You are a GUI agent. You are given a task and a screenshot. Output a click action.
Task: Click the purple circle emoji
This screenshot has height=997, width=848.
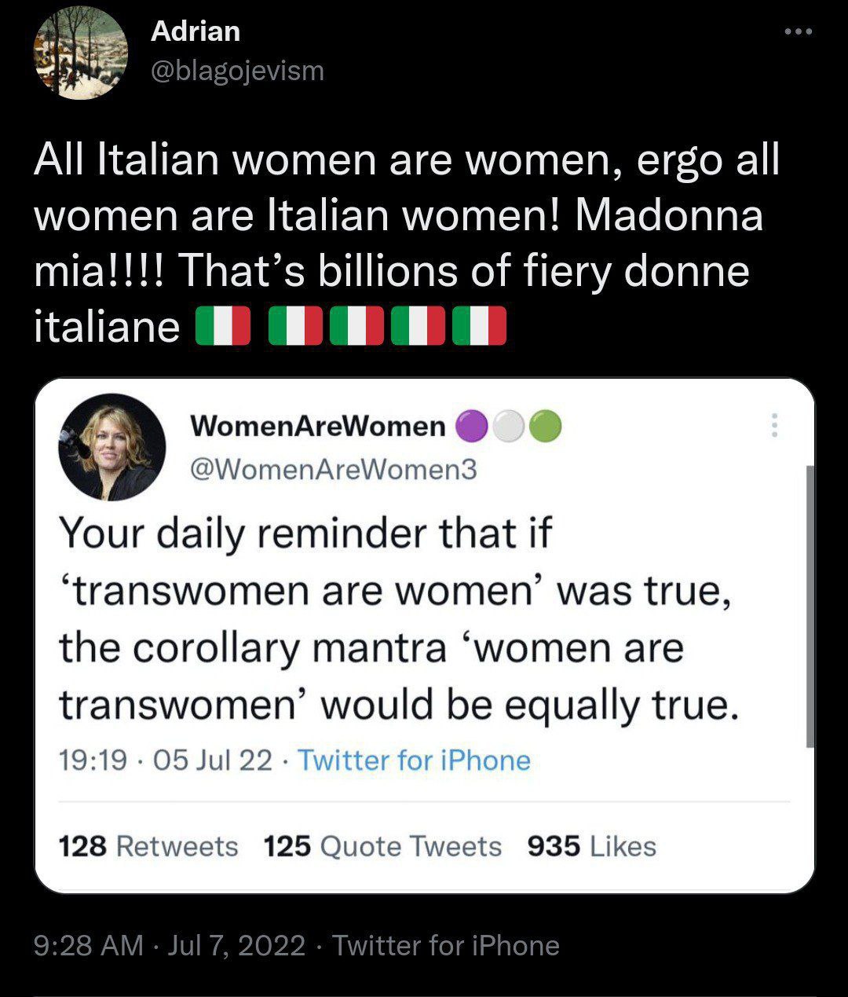click(x=470, y=426)
